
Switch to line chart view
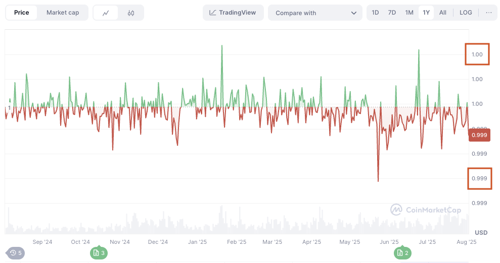pyautogui.click(x=106, y=13)
